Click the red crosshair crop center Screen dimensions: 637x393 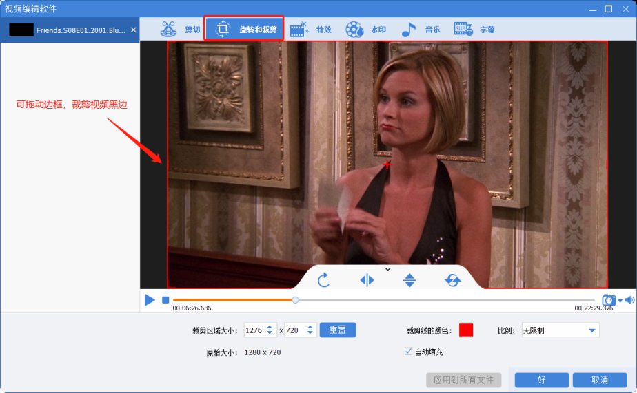tap(387, 164)
